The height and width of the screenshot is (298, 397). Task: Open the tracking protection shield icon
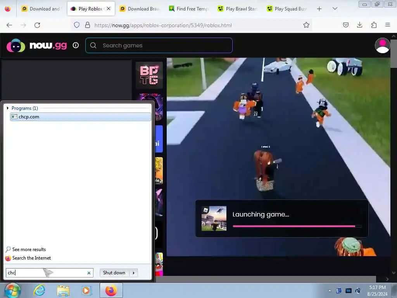77,25
